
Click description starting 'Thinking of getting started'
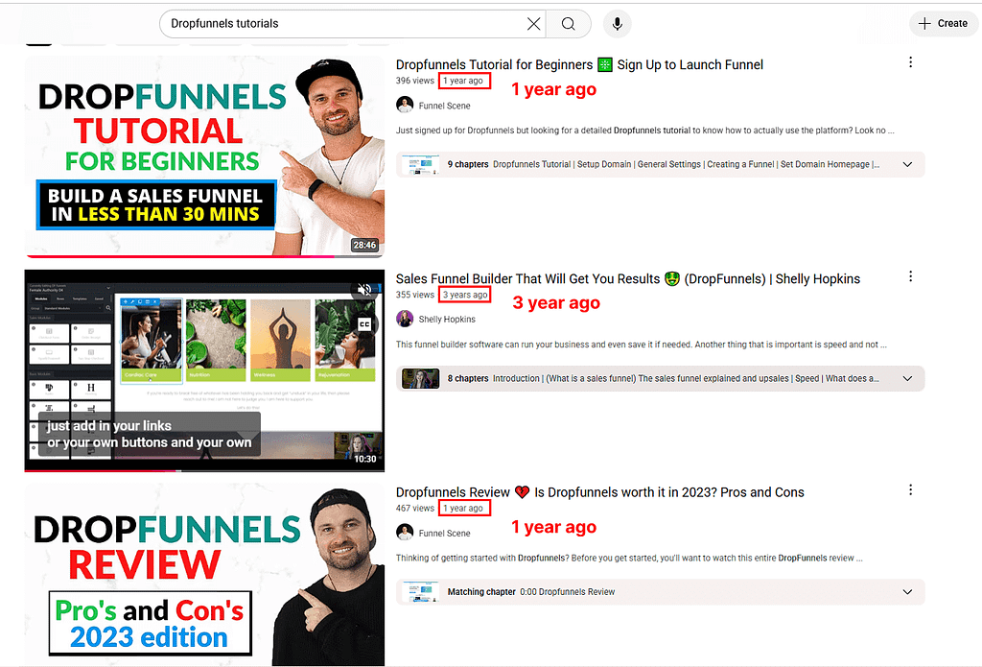[x=629, y=558]
